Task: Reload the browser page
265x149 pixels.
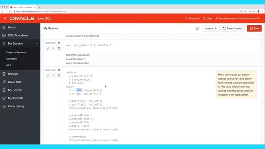Action: coord(10,12)
